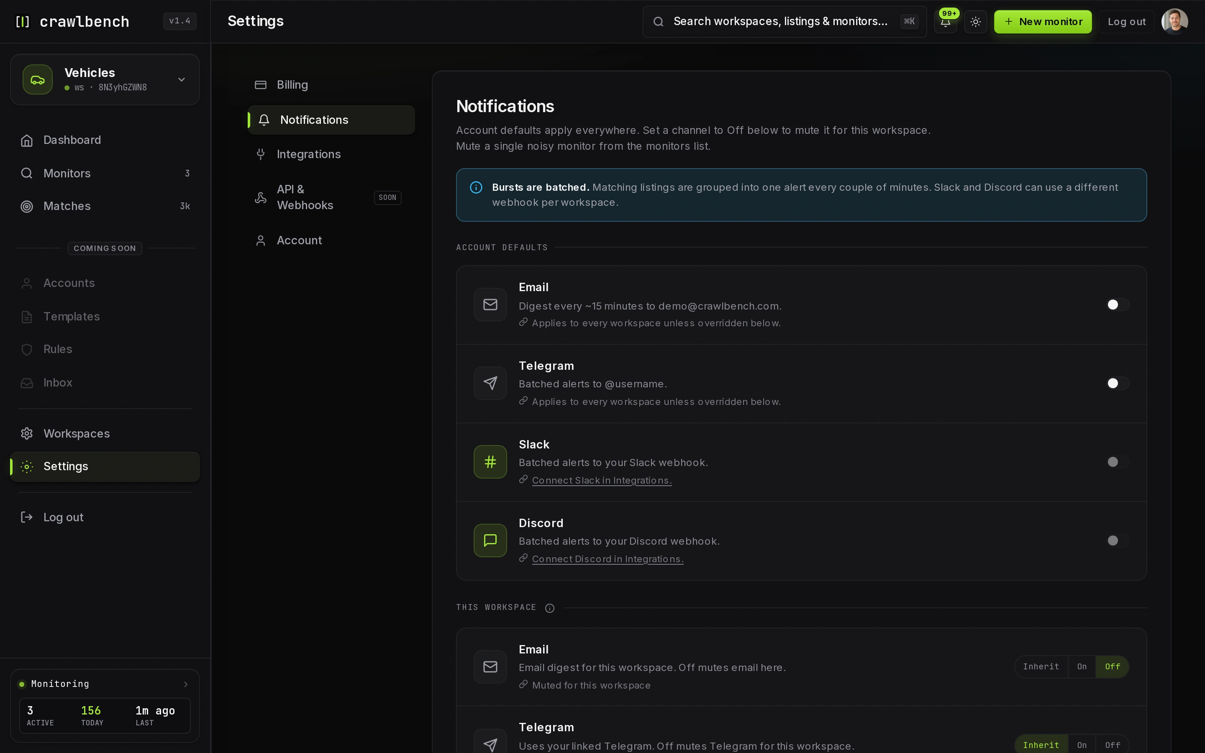Click the Notifications bell icon in settings nav
The image size is (1205, 753).
[264, 120]
